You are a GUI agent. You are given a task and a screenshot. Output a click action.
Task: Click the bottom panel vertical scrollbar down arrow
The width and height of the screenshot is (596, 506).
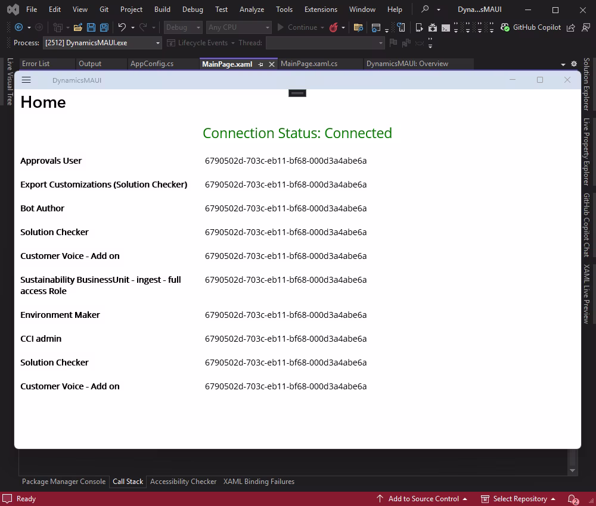[x=572, y=471]
